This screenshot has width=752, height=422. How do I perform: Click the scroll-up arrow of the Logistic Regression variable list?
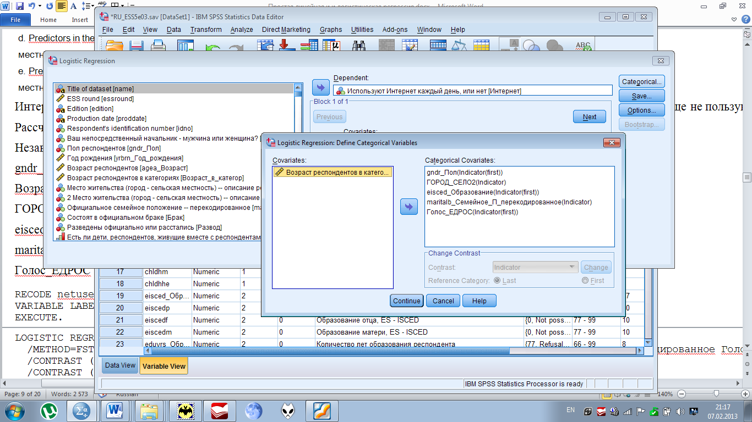(298, 87)
